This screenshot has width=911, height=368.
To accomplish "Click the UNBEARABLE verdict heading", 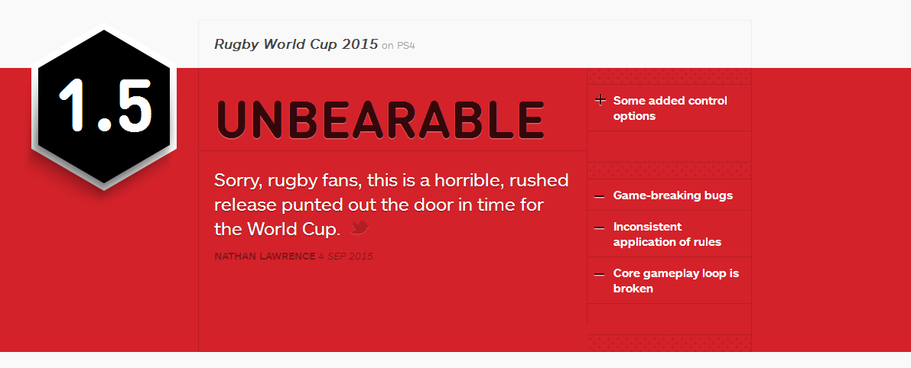I will (381, 120).
